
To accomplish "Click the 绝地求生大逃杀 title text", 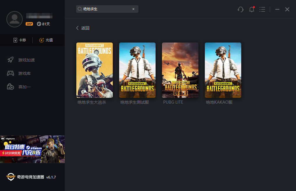I will (x=92, y=102).
